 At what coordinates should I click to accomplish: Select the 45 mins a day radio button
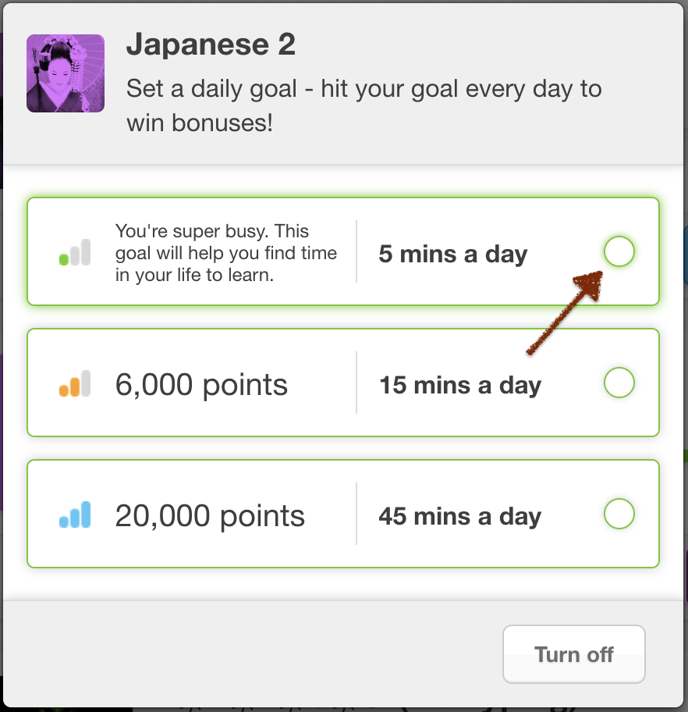619,514
